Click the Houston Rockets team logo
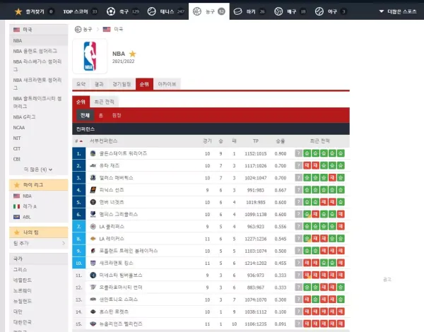The image size is (424, 332). pyautogui.click(x=93, y=312)
